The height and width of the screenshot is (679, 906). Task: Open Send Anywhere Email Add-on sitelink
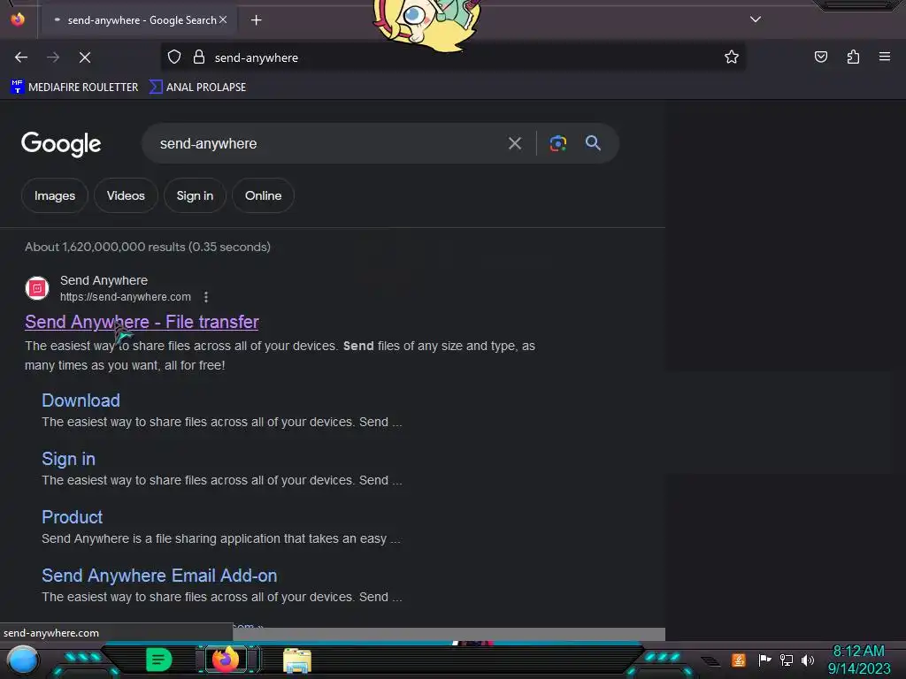pyautogui.click(x=159, y=576)
